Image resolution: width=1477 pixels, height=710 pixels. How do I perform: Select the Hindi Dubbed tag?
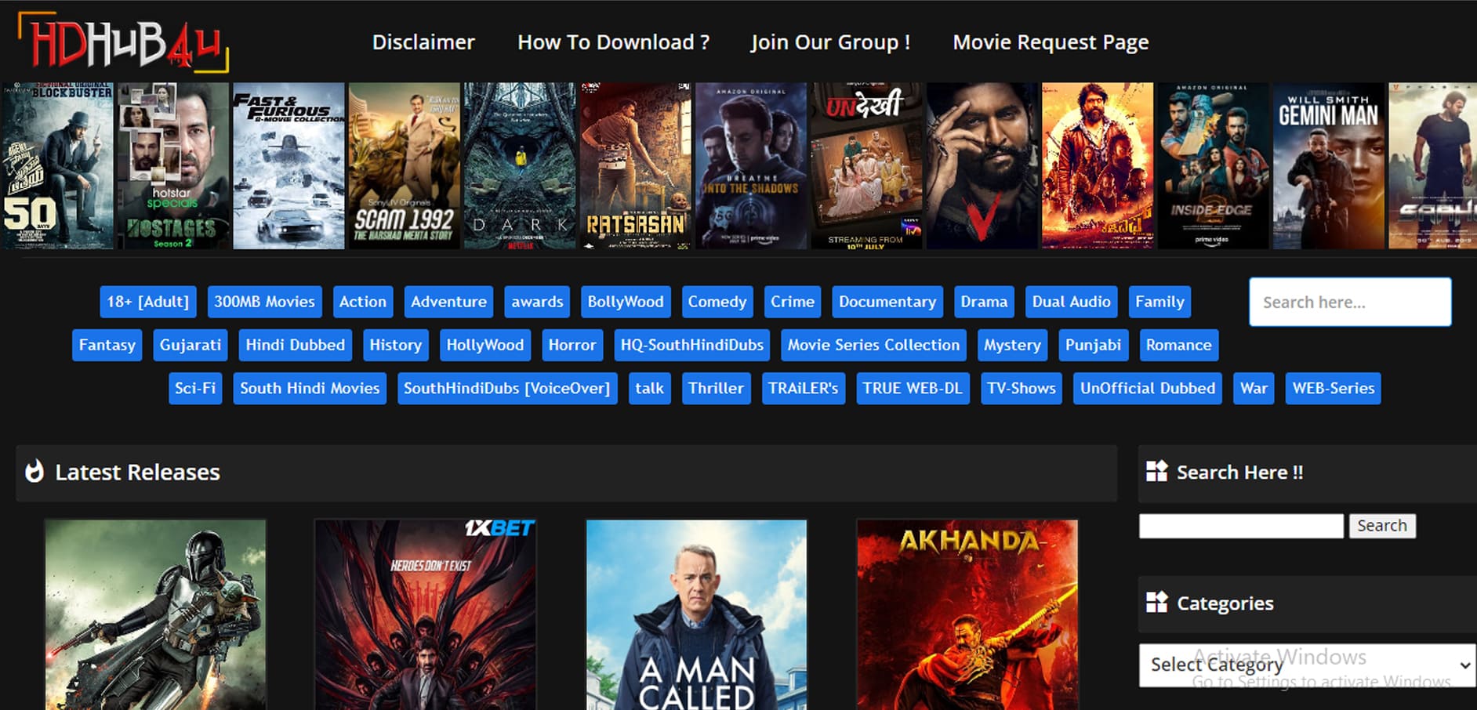coord(296,345)
